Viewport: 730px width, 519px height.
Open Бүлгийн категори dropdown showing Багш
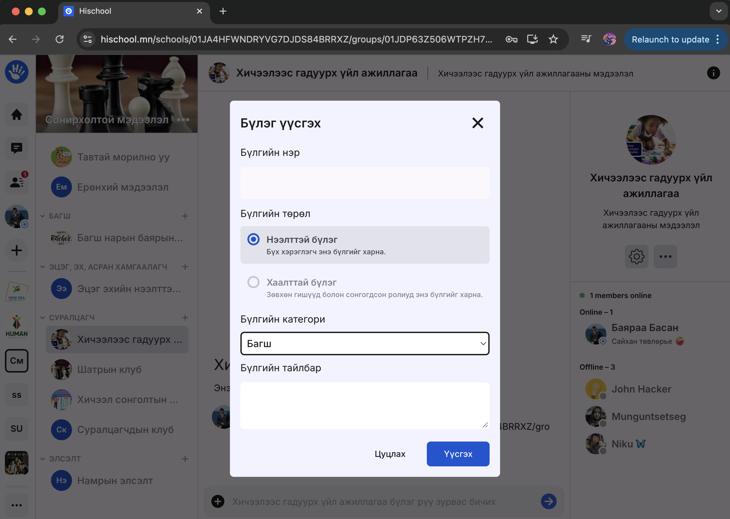point(365,343)
